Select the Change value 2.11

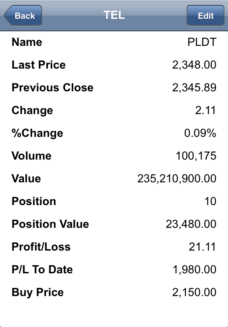pos(206,110)
